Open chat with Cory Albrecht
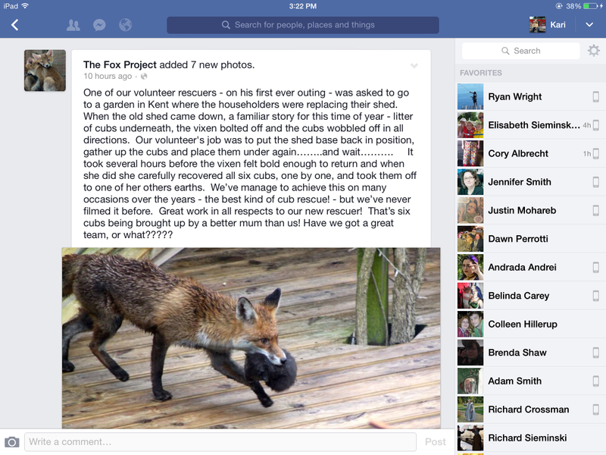This screenshot has width=606, height=455. pyautogui.click(x=532, y=154)
